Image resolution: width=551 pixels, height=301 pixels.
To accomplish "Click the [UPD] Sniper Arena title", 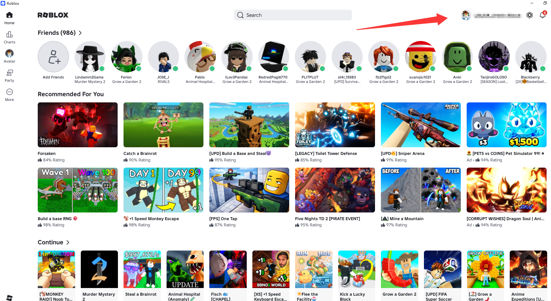I will tap(403, 153).
